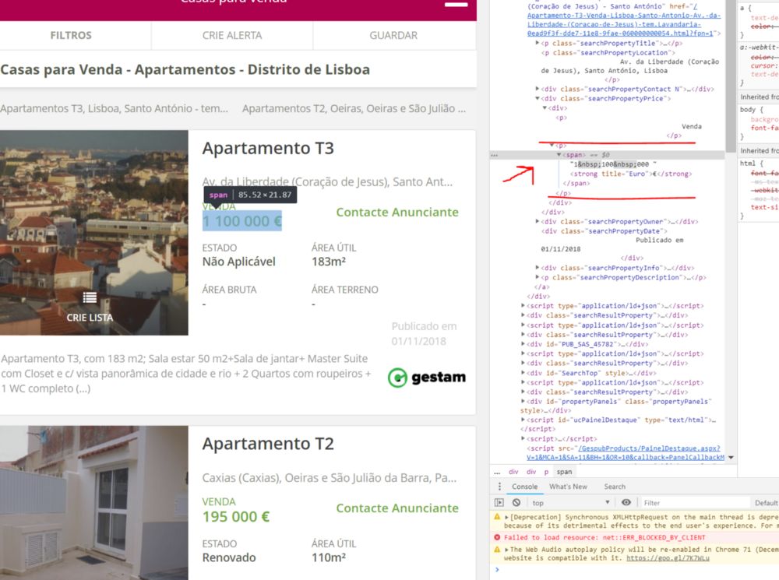
Task: Expand the Deprecation warning message arrow
Action: click(x=507, y=517)
